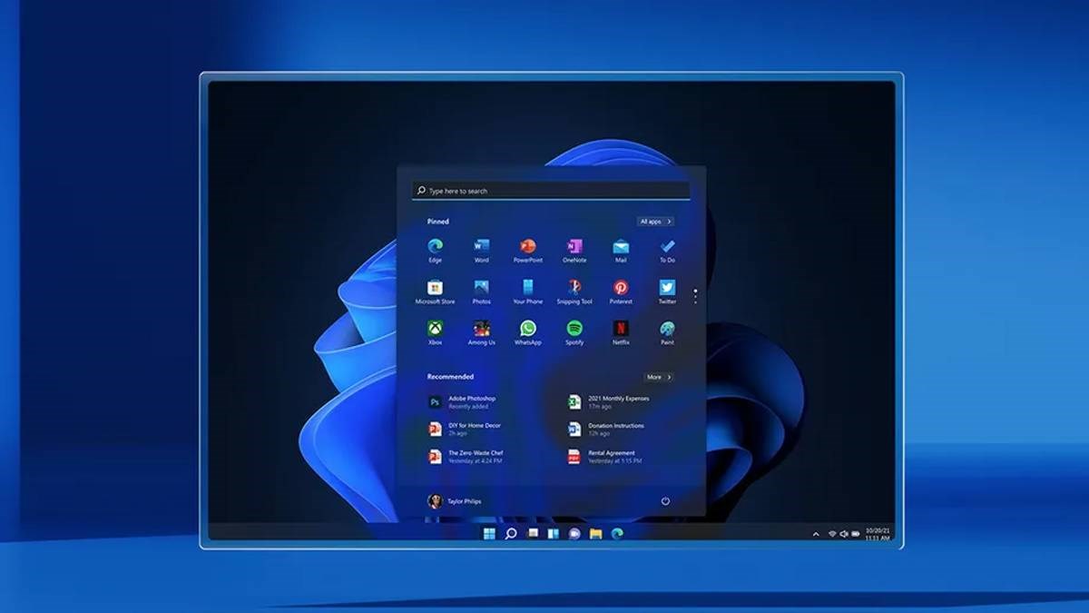Launch the Your Phone app

(x=528, y=292)
